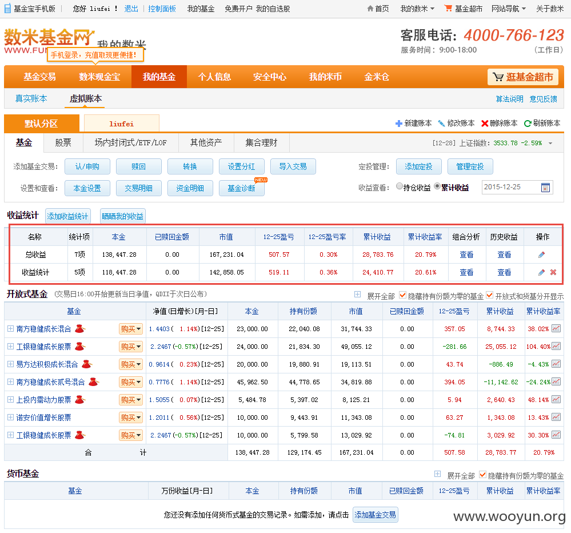Screen dimensions: 571x533
Task: Toggle the 开放式和货基分开显示 checkbox
Action: pos(490,295)
